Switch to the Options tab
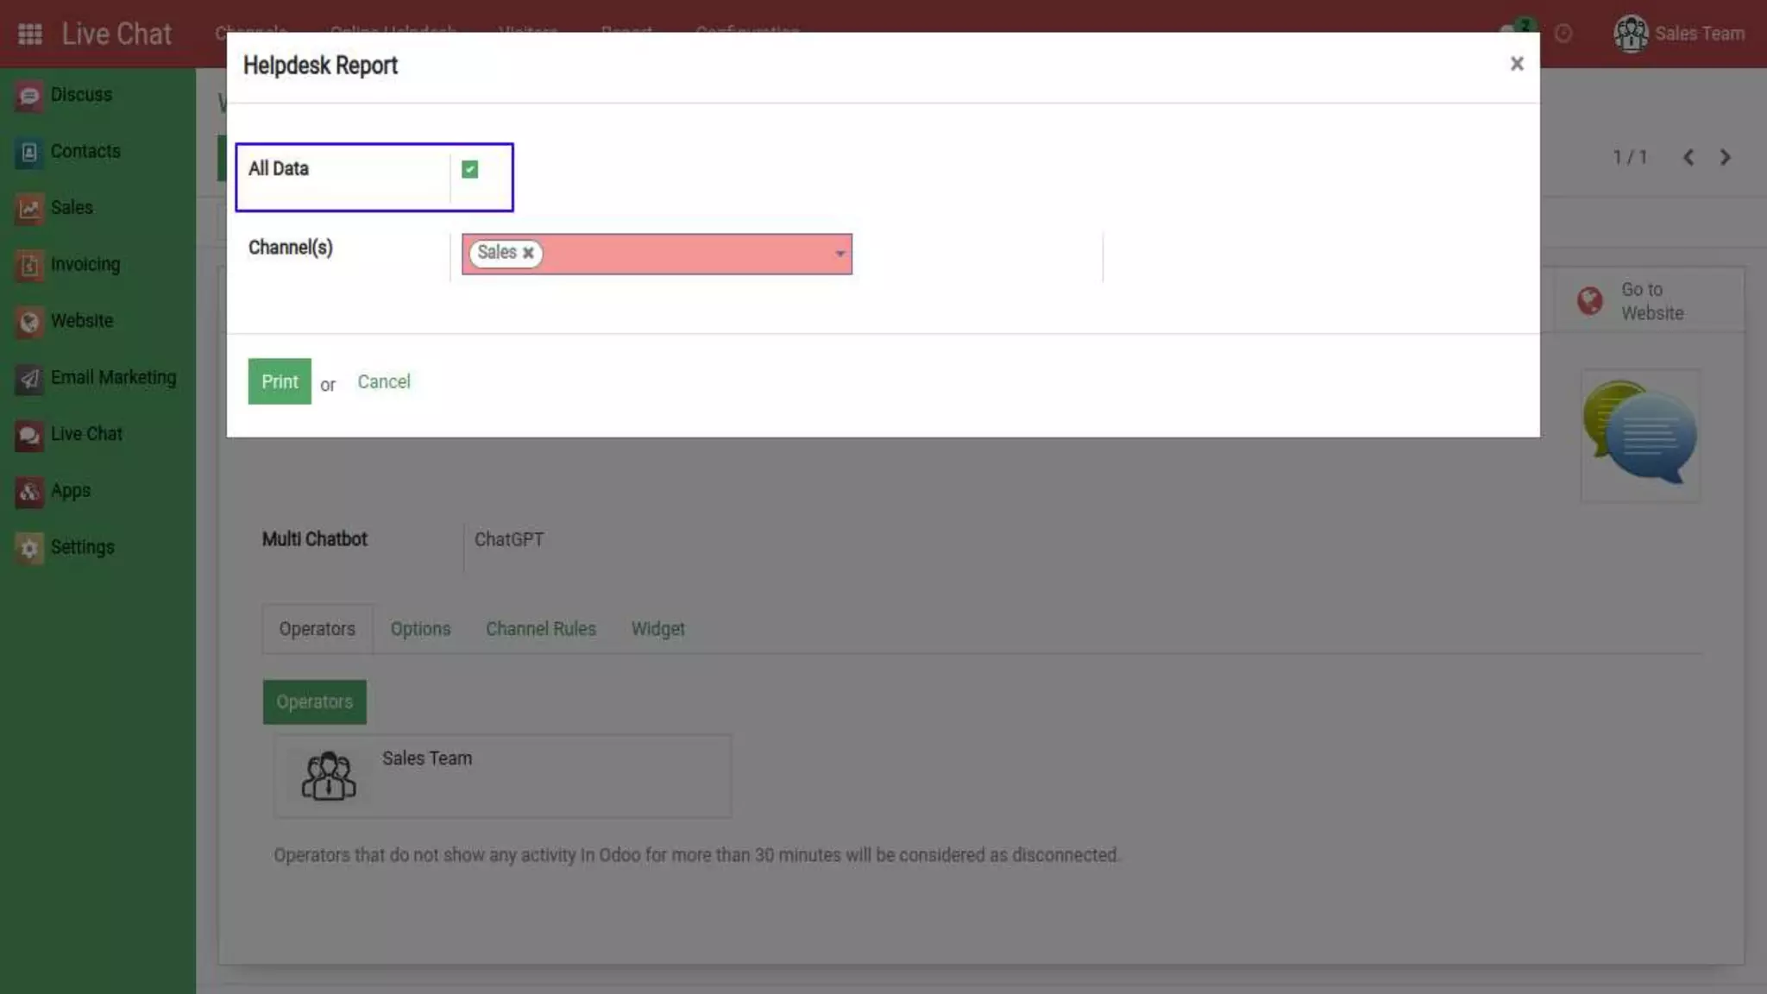Image resolution: width=1767 pixels, height=994 pixels. pyautogui.click(x=420, y=629)
